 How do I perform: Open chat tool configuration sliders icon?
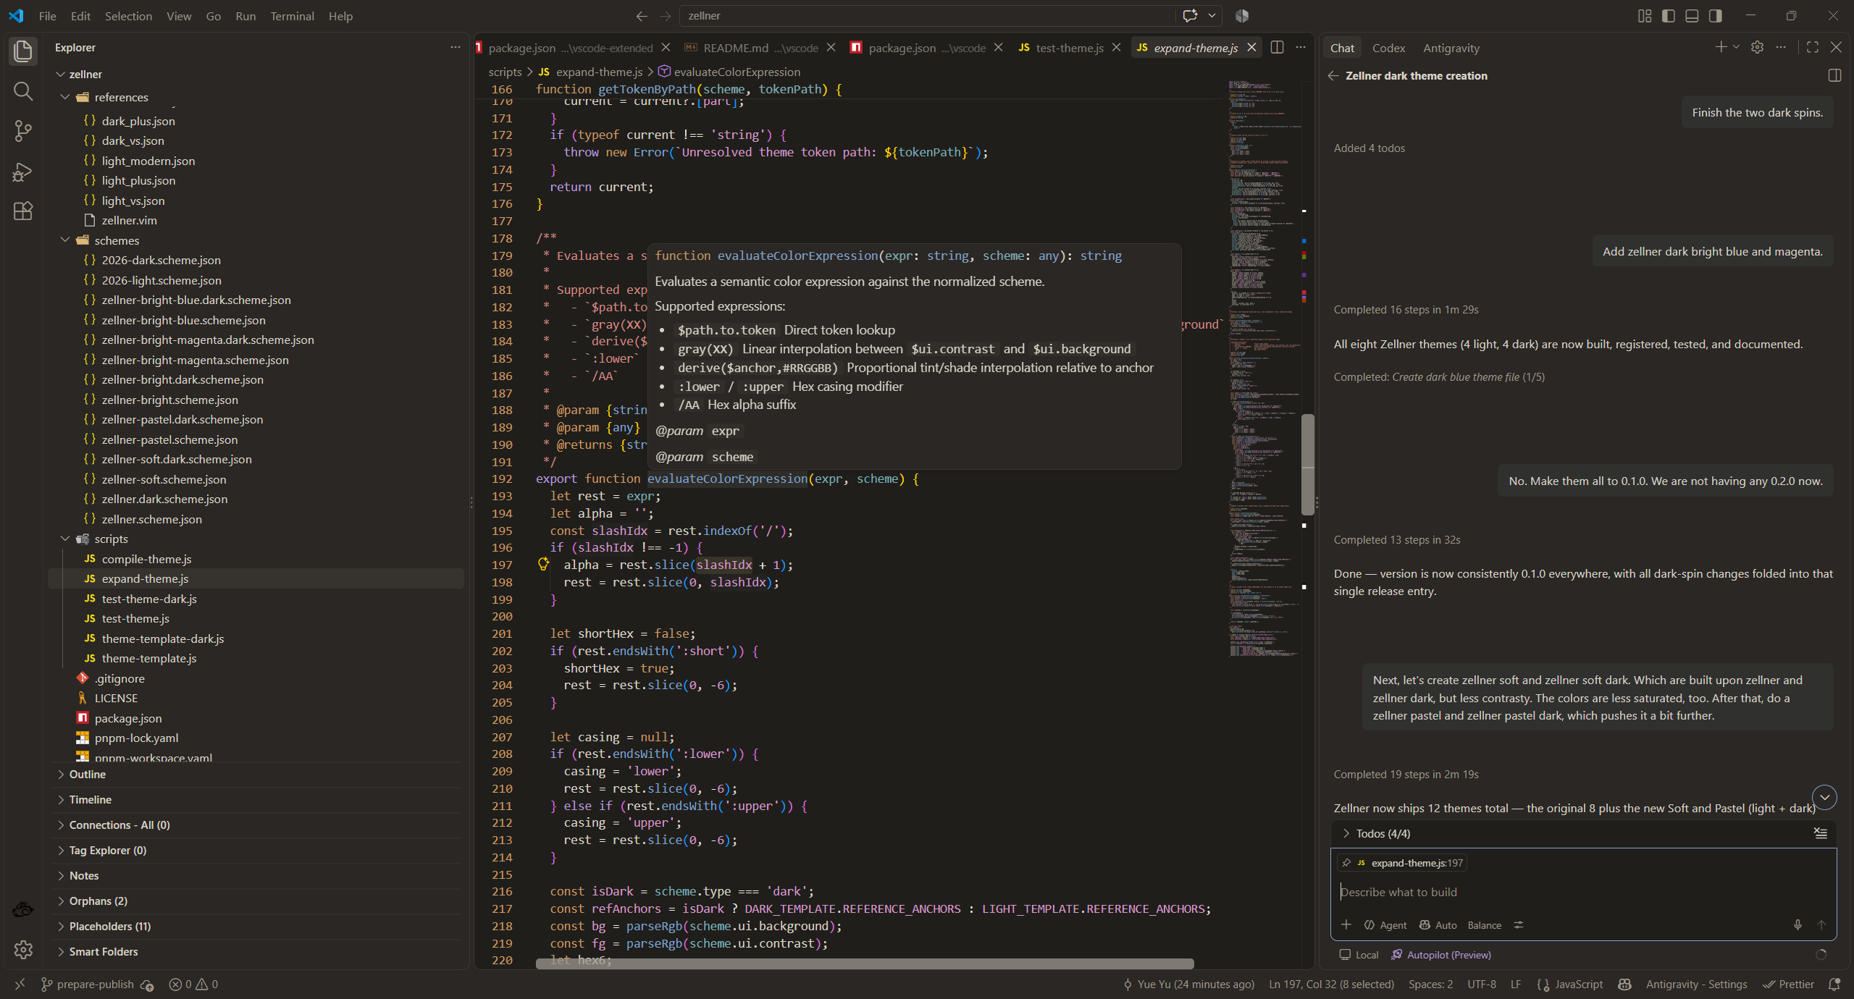coord(1519,924)
